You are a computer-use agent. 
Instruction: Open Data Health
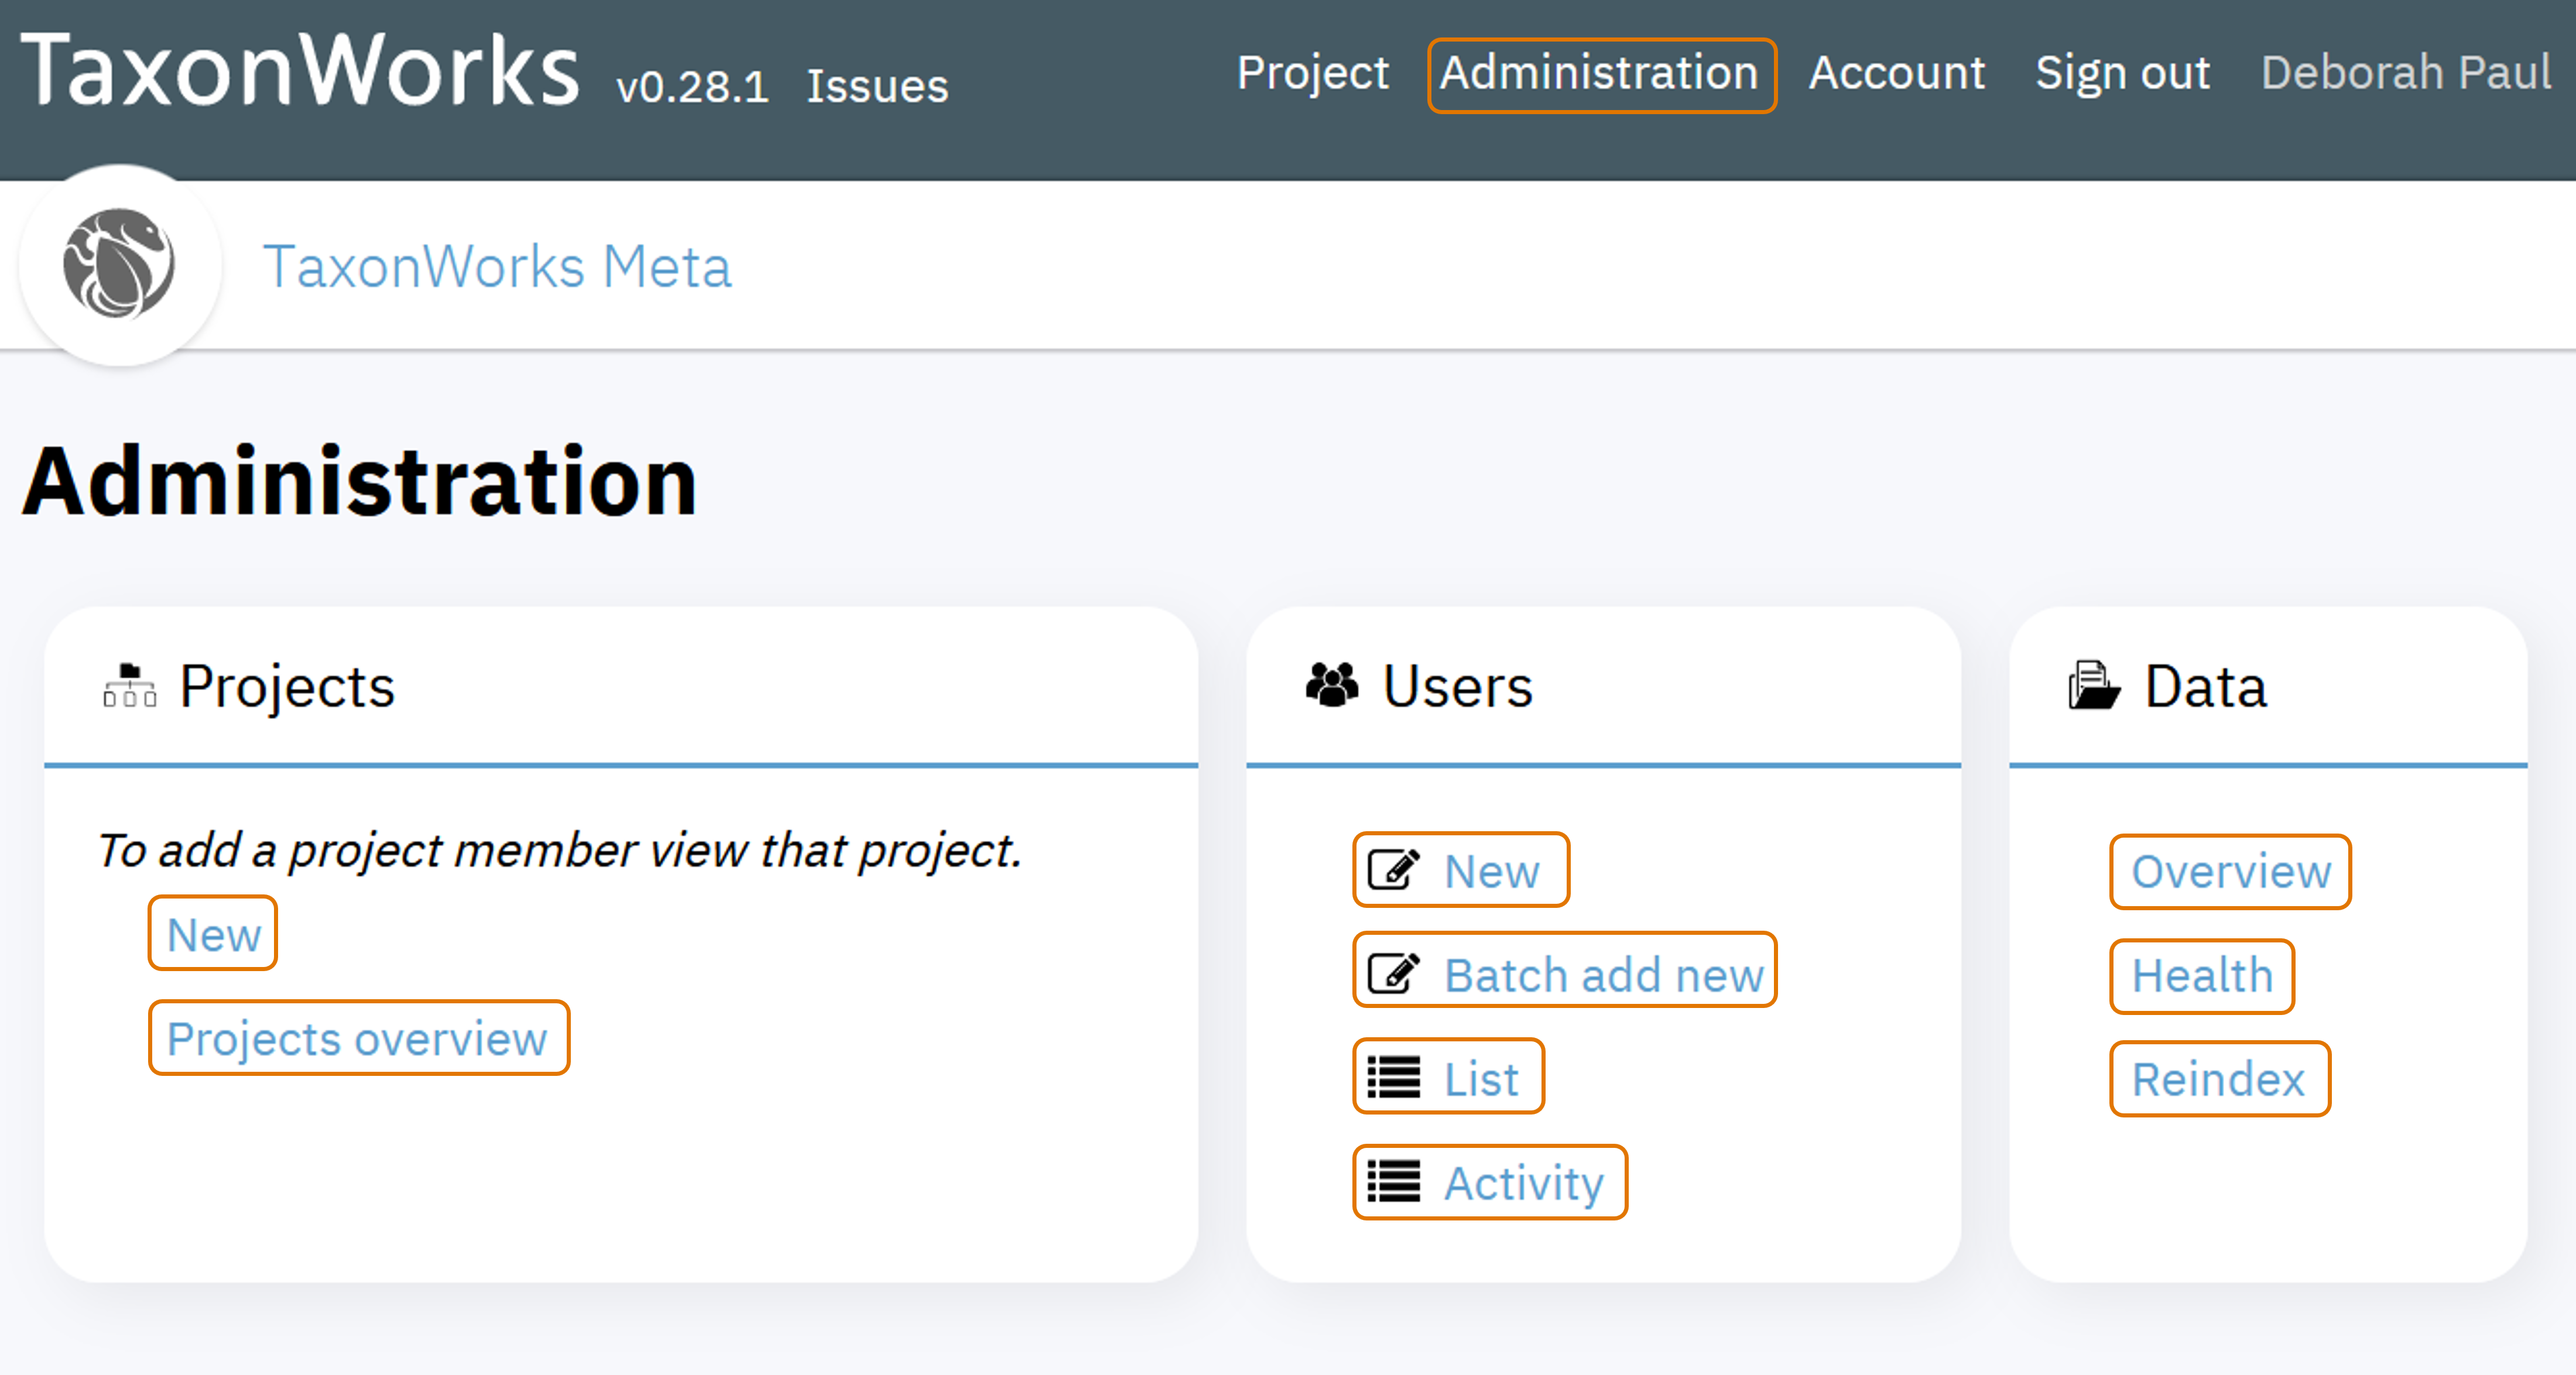coord(2202,976)
